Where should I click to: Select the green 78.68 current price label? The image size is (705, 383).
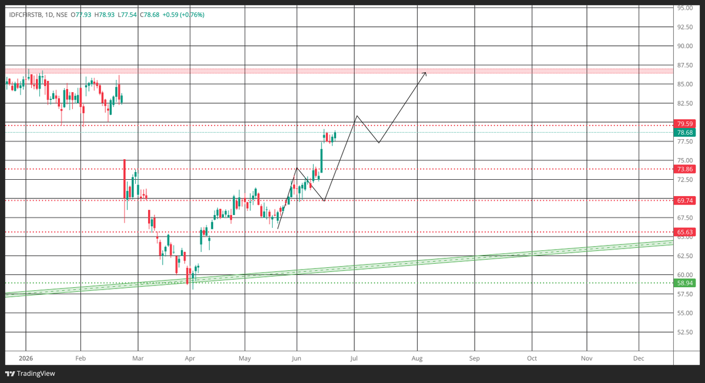point(686,133)
